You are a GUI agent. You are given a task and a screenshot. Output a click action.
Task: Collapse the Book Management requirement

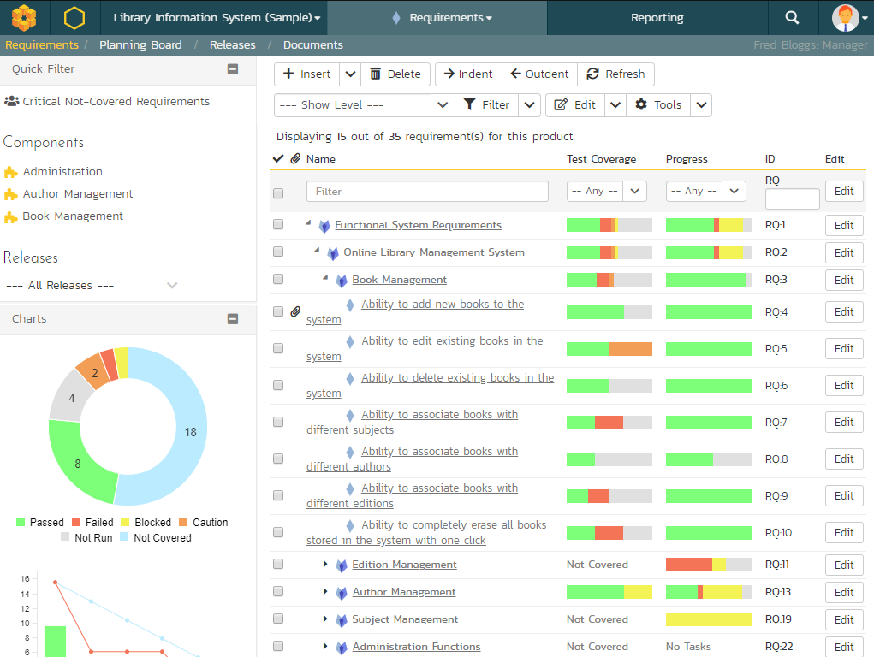pyautogui.click(x=325, y=277)
